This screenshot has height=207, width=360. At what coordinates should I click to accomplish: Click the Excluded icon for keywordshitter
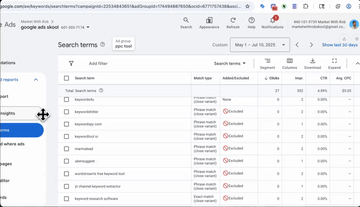[225, 111]
